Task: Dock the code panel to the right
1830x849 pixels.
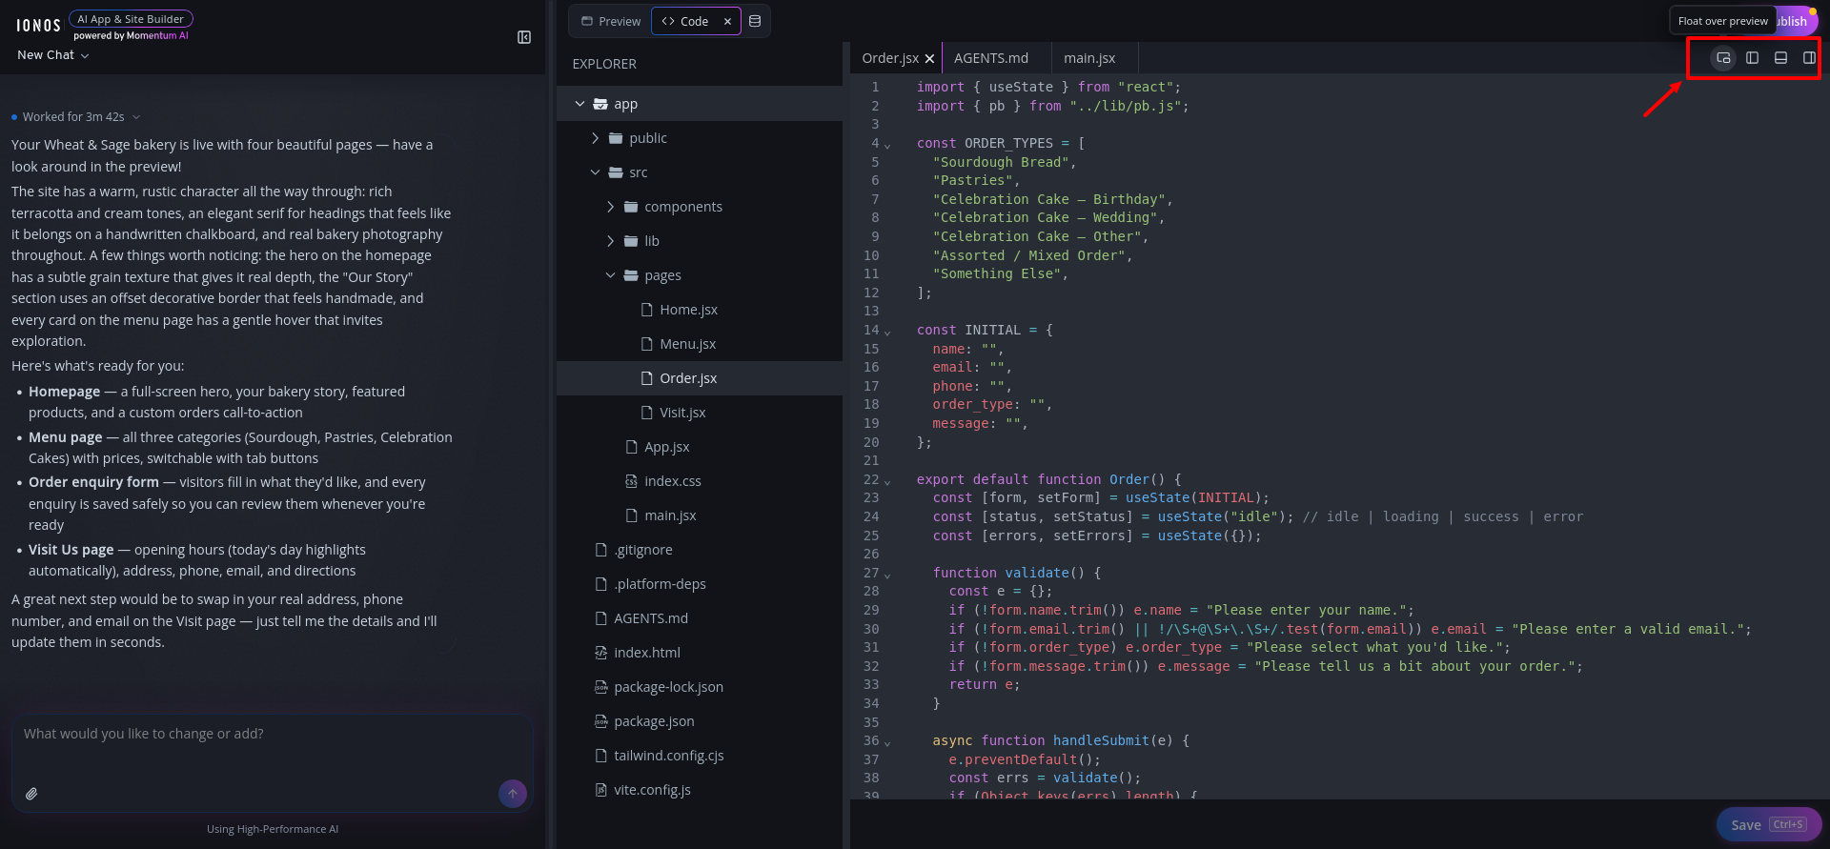Action: [1809, 58]
